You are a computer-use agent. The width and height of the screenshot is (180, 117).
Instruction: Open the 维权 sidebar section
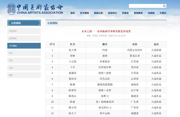pos(24,75)
